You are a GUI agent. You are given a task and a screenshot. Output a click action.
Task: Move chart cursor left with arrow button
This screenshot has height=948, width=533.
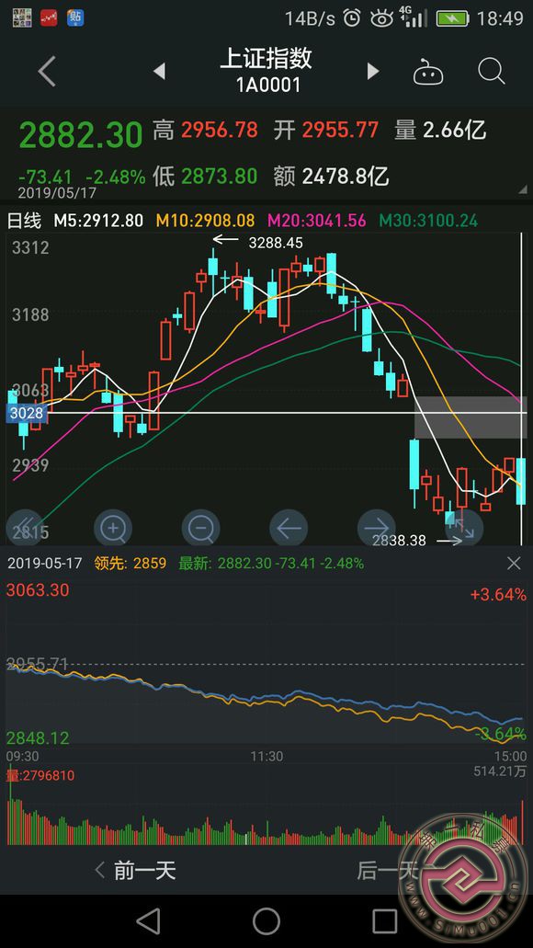click(x=289, y=529)
